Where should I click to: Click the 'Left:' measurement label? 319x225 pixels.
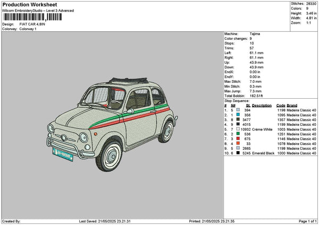(x=228, y=53)
